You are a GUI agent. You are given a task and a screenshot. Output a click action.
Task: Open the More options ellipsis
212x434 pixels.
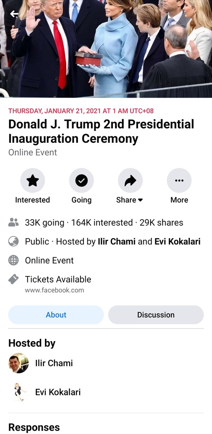(179, 181)
